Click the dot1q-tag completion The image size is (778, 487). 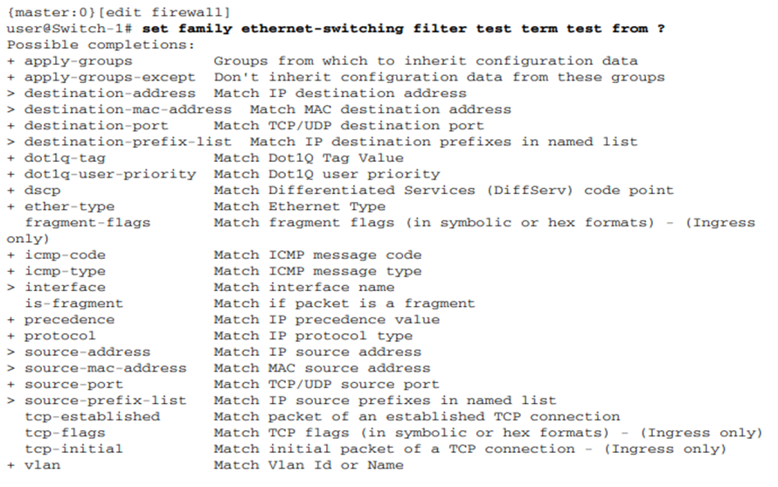65,157
